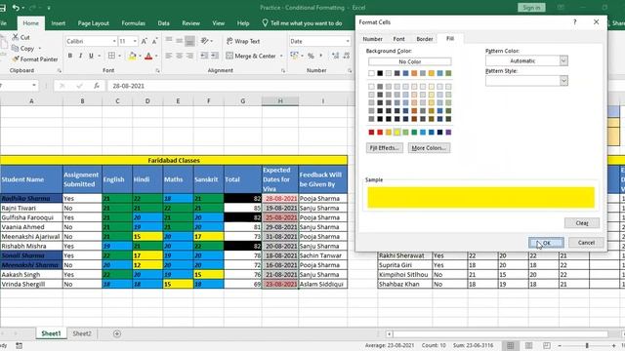Click the Copy command icon
This screenshot has height=351, width=625.
point(16,48)
